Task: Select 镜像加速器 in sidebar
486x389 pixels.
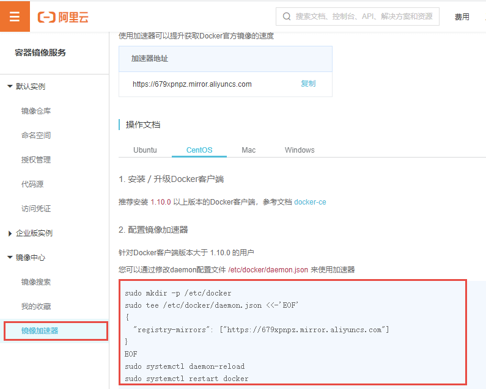Action: pos(40,331)
